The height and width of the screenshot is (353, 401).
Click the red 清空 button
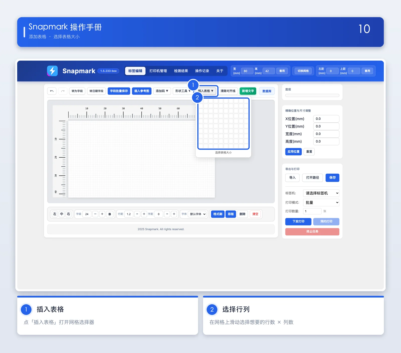pos(255,214)
